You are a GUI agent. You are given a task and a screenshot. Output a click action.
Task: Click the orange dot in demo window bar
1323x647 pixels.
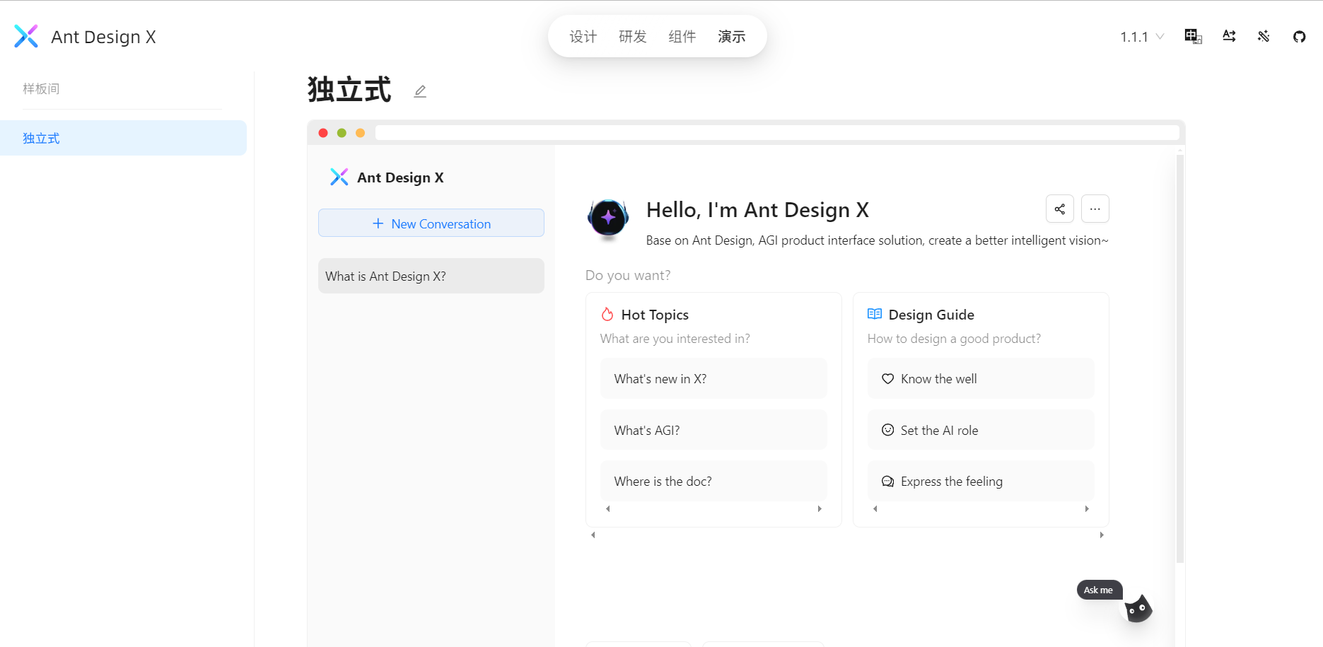360,133
